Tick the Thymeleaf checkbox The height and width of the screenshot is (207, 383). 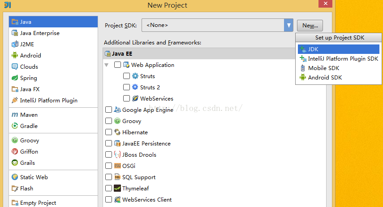(x=108, y=188)
